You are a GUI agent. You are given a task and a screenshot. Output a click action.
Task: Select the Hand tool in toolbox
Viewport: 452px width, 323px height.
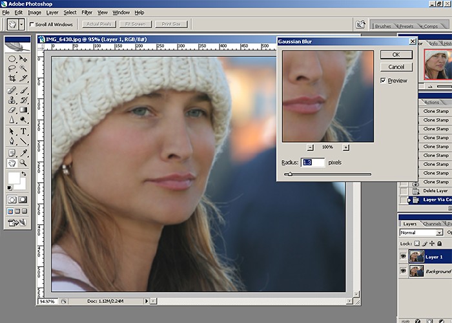click(x=12, y=163)
